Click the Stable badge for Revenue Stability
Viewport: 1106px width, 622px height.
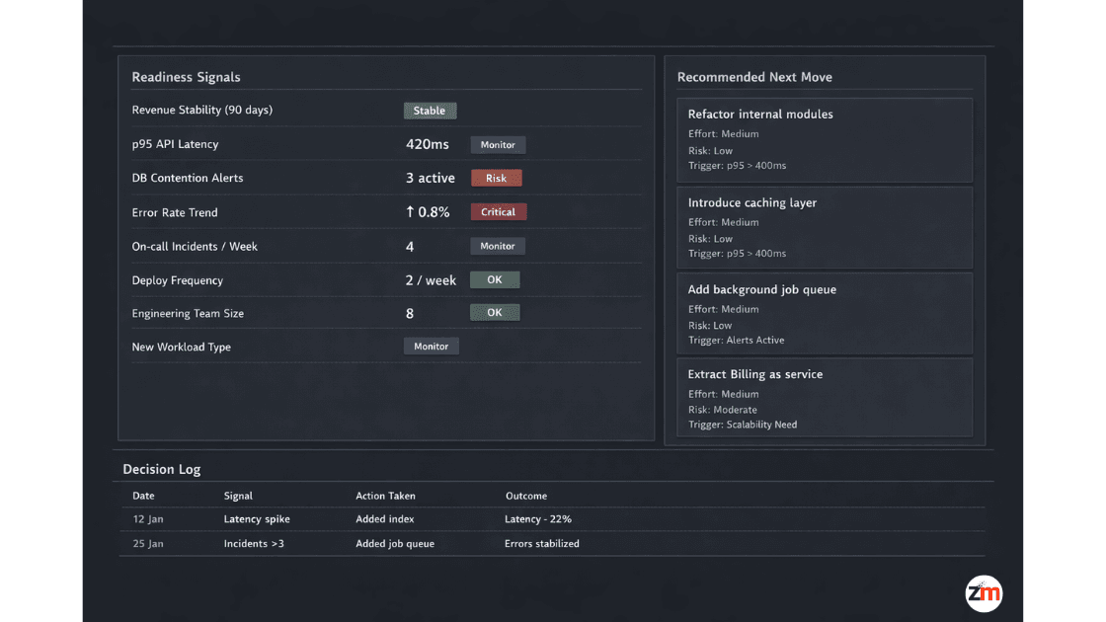click(x=430, y=111)
